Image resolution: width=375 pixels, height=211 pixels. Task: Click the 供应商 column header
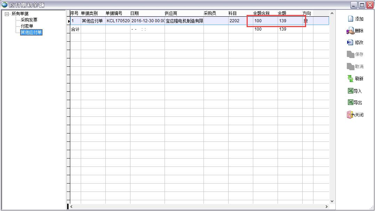(171, 13)
